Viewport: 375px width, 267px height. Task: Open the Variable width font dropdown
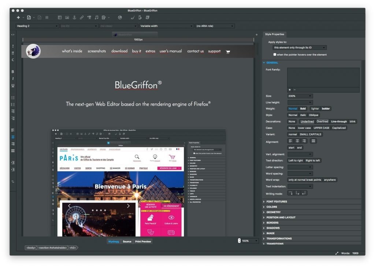pyautogui.click(x=166, y=26)
